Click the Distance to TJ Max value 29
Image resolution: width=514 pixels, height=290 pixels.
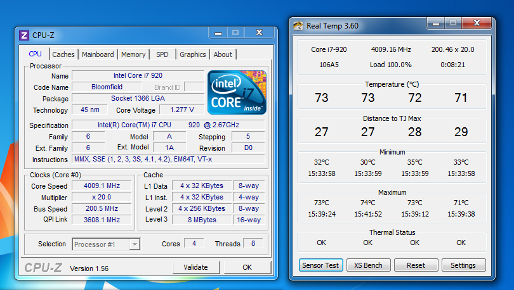pos(461,132)
